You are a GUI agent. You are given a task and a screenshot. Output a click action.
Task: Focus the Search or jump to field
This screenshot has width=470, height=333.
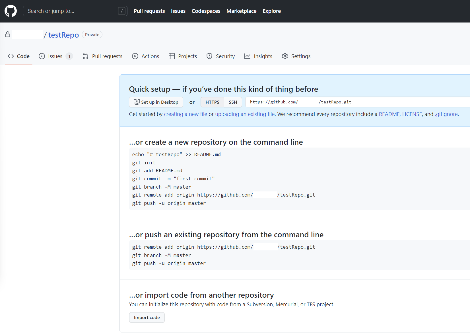(x=75, y=11)
